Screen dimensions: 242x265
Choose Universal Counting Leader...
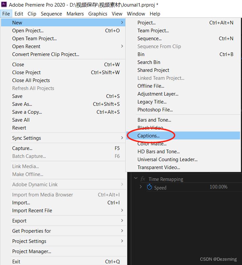(x=183, y=160)
